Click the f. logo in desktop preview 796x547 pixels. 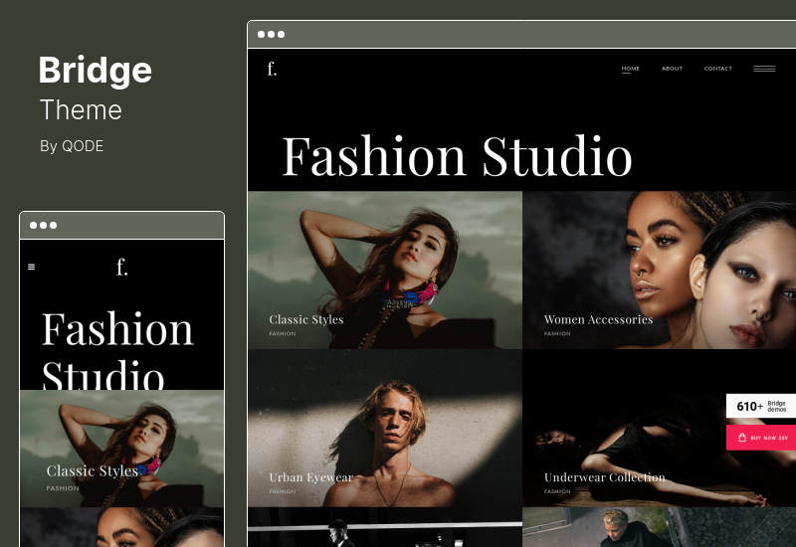coord(272,69)
